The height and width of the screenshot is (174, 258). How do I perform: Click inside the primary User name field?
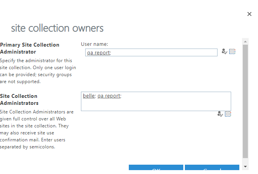click(x=163, y=52)
